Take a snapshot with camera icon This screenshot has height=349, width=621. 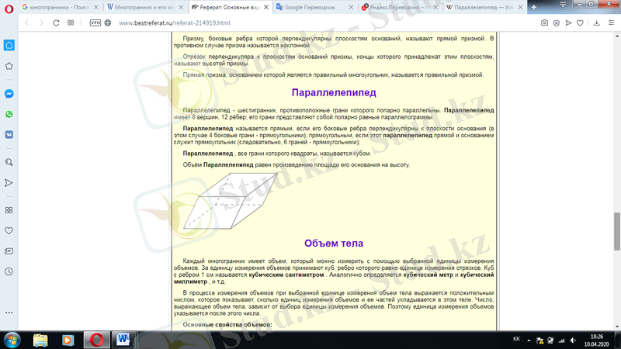click(x=545, y=23)
